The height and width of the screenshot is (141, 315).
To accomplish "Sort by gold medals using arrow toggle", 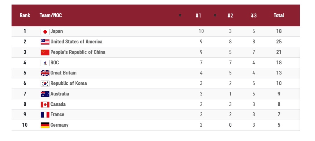I will pyautogui.click(x=215, y=15).
